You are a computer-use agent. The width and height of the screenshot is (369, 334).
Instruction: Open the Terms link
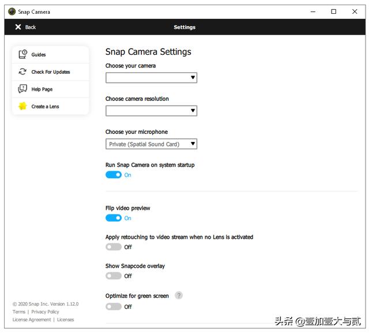click(x=19, y=312)
